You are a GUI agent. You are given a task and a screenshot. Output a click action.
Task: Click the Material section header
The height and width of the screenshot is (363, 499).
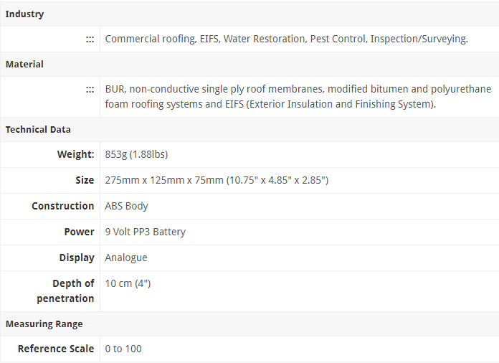[25, 65]
